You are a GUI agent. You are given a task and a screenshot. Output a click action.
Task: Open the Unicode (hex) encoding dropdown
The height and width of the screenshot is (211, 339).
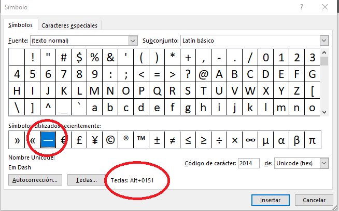click(324, 163)
